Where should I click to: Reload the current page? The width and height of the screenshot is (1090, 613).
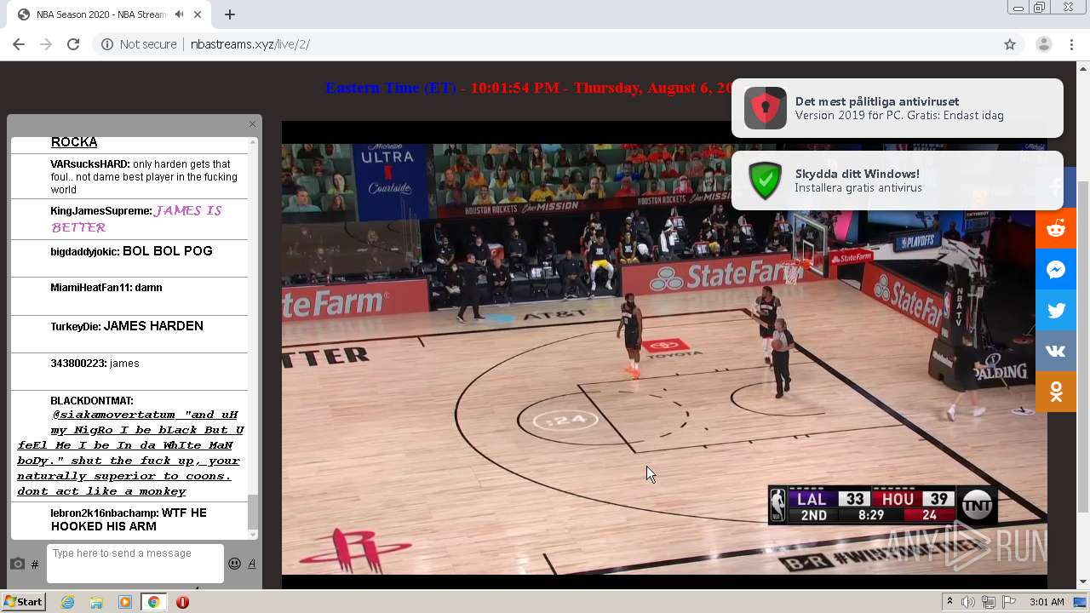(x=73, y=44)
